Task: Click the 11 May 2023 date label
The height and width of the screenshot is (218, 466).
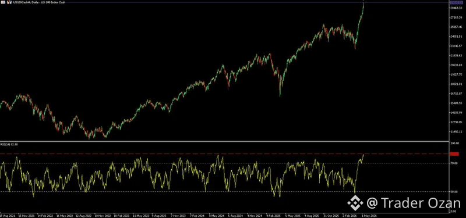Action: 141,216
